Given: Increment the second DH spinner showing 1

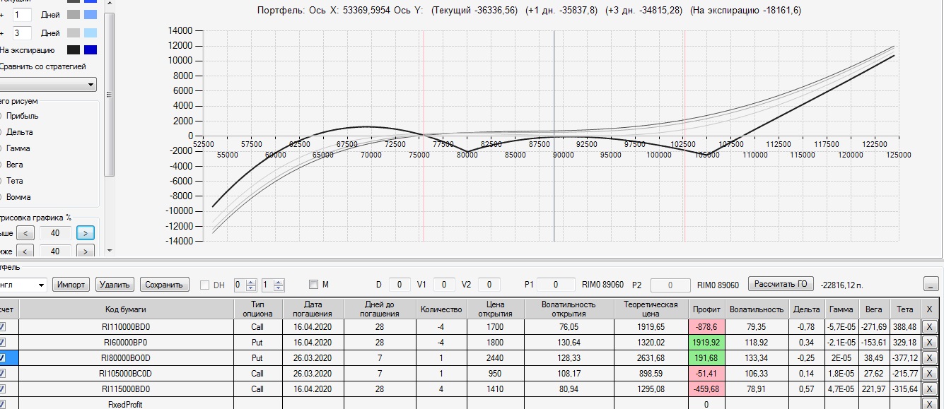Looking at the screenshot, I should [x=278, y=281].
